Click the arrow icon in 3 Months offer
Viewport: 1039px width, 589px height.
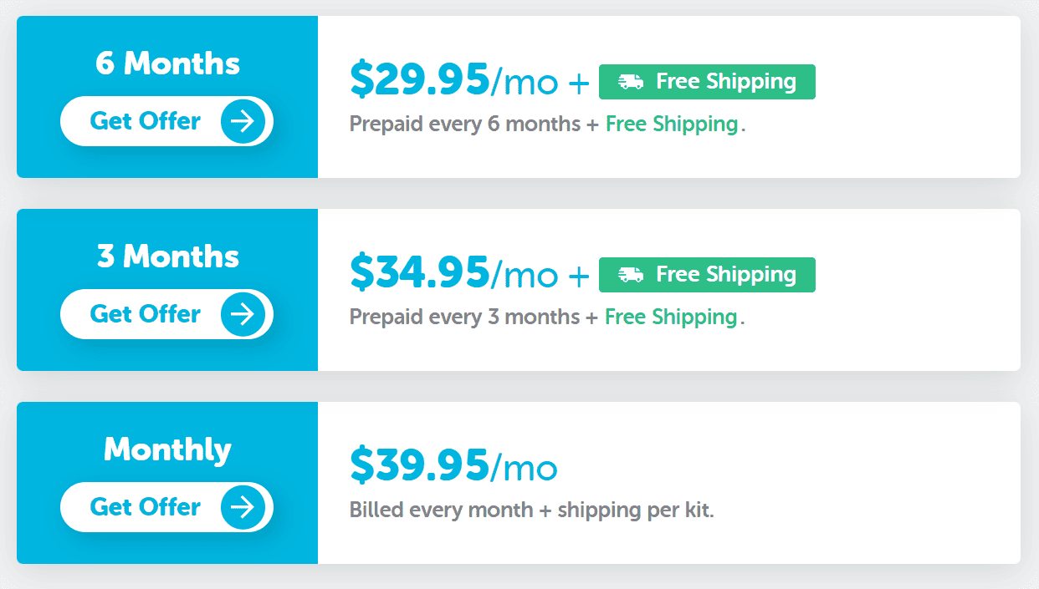pyautogui.click(x=243, y=315)
